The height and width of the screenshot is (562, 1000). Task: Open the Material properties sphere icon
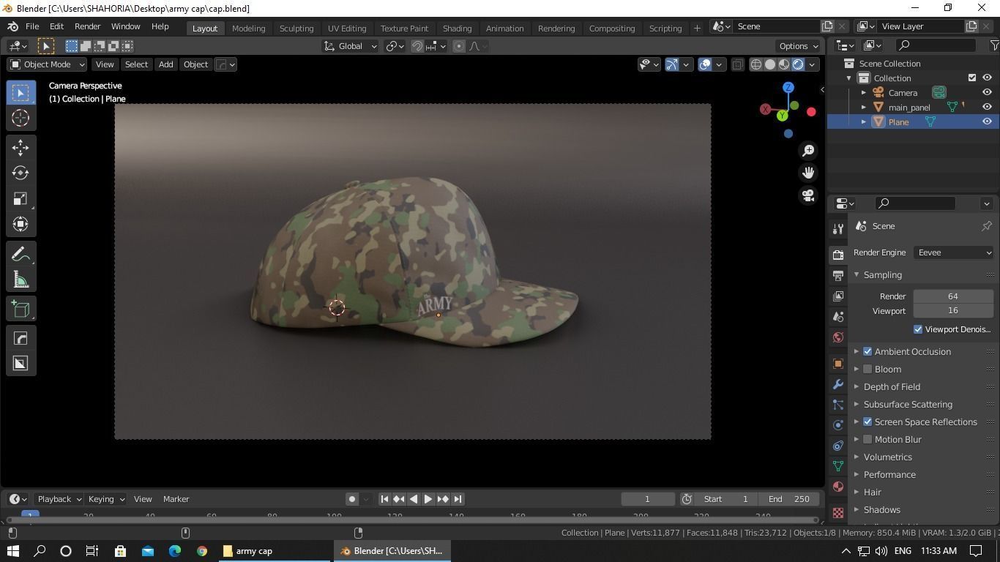point(838,487)
